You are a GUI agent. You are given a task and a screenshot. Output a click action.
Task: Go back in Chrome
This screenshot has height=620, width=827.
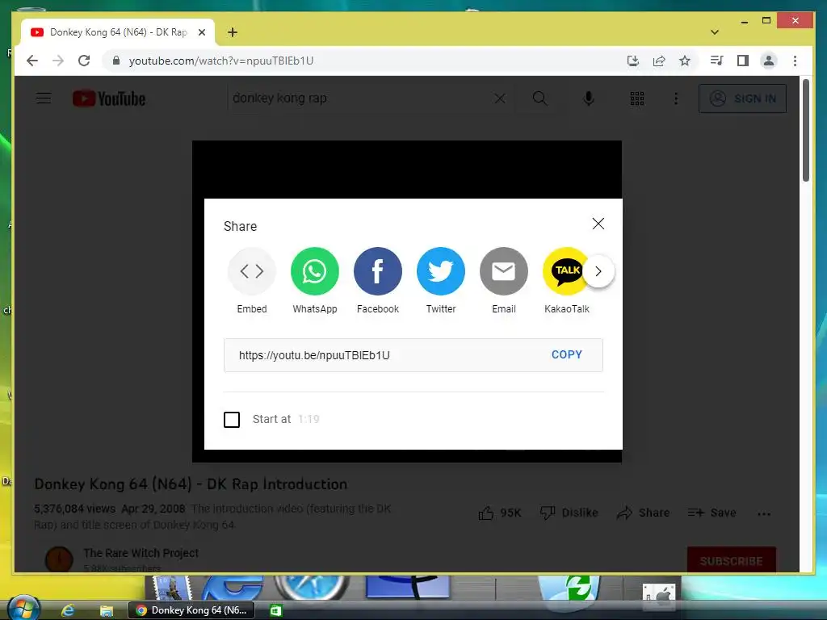coord(32,61)
